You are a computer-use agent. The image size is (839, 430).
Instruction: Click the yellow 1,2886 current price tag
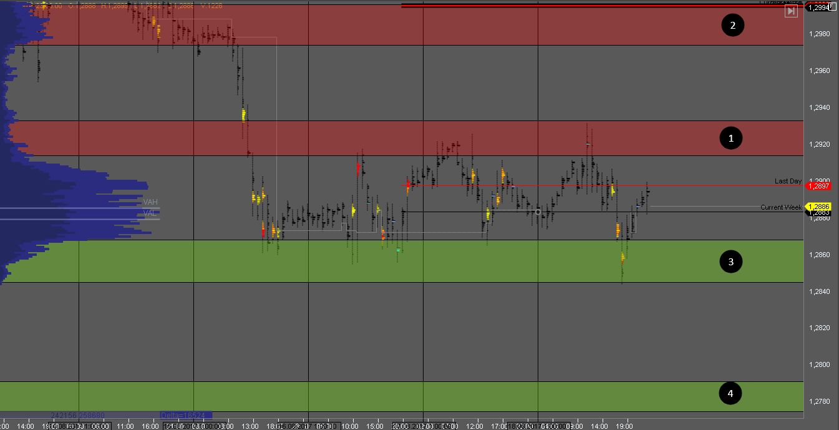coord(819,206)
